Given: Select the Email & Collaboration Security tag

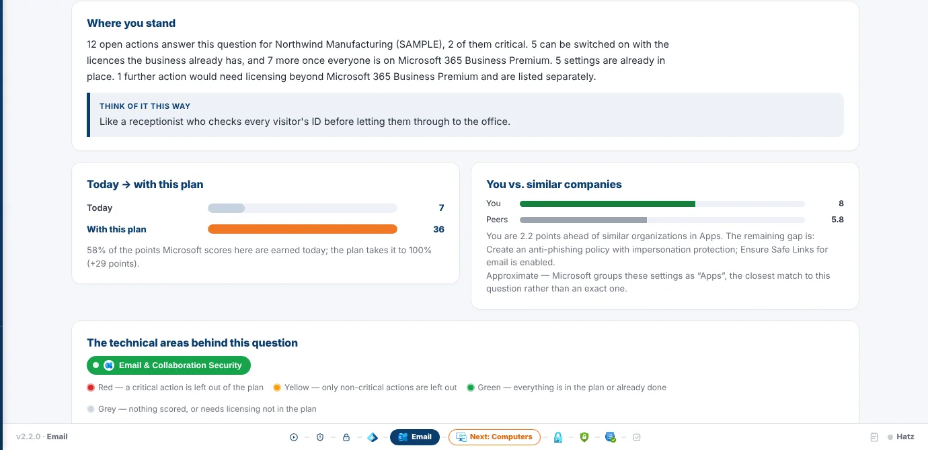Looking at the screenshot, I should (169, 365).
